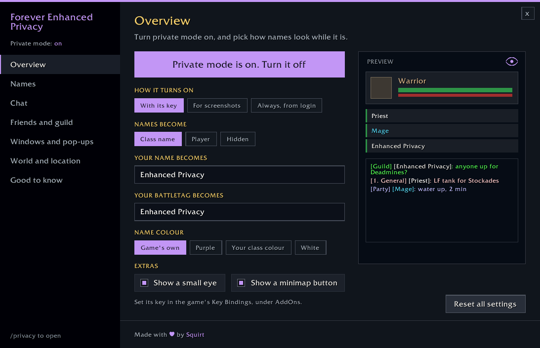Close the settings window with X
Screen dimensions: 540x348
527,14
